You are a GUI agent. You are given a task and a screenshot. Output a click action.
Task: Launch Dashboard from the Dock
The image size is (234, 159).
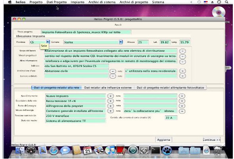[x=31, y=151]
